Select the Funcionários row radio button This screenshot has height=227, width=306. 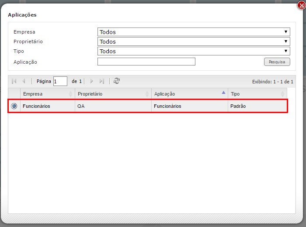(14, 106)
